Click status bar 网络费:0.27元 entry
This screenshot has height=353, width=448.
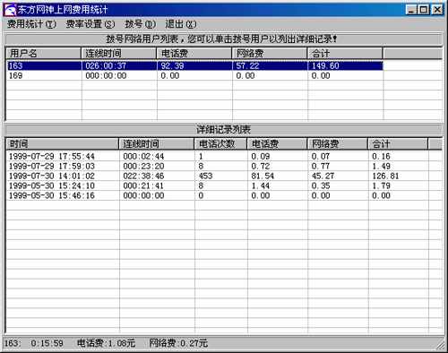pos(178,343)
